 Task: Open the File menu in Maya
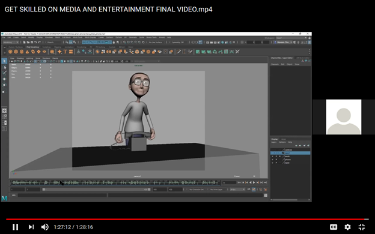pyautogui.click(x=4, y=37)
